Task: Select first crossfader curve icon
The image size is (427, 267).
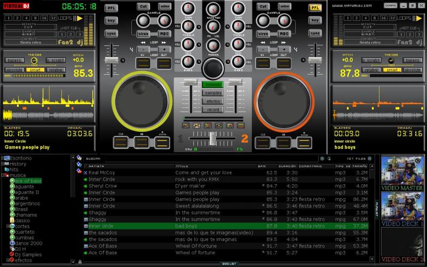Action: click(185, 125)
